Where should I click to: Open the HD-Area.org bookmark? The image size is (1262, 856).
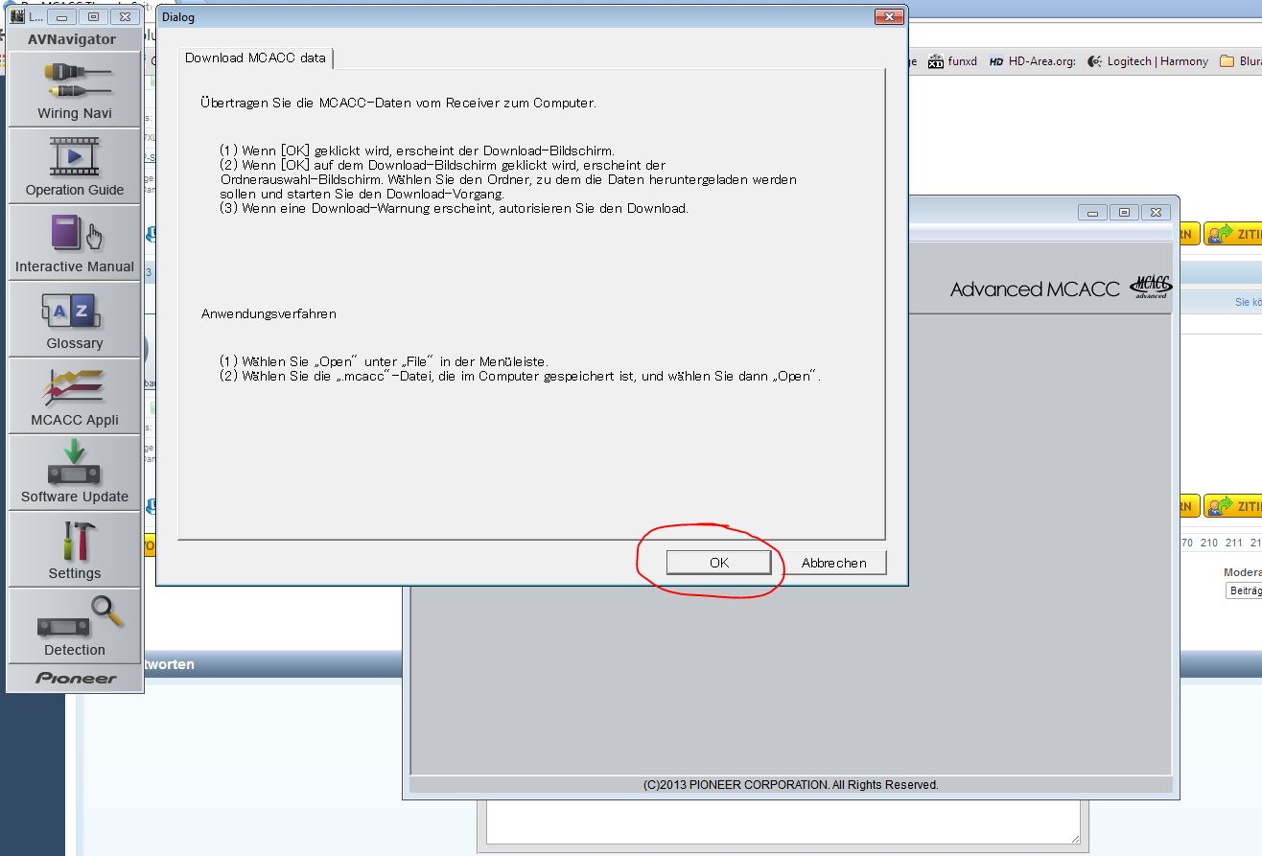[x=1032, y=61]
